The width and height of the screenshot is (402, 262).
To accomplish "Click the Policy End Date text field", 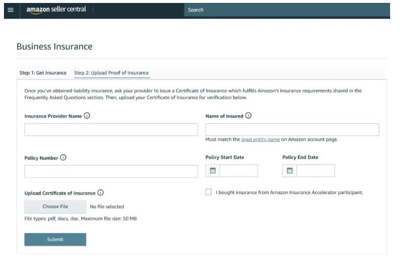I will [x=315, y=171].
